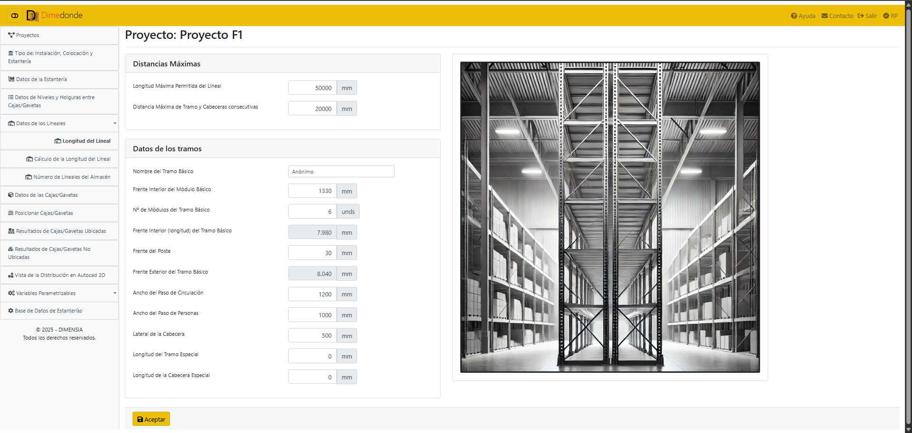
Task: Open Posicionar Cajas/Gavetas menu item
Action: (x=59, y=213)
